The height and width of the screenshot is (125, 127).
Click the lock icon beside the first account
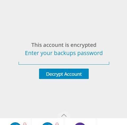pyautogui.click(x=25, y=124)
